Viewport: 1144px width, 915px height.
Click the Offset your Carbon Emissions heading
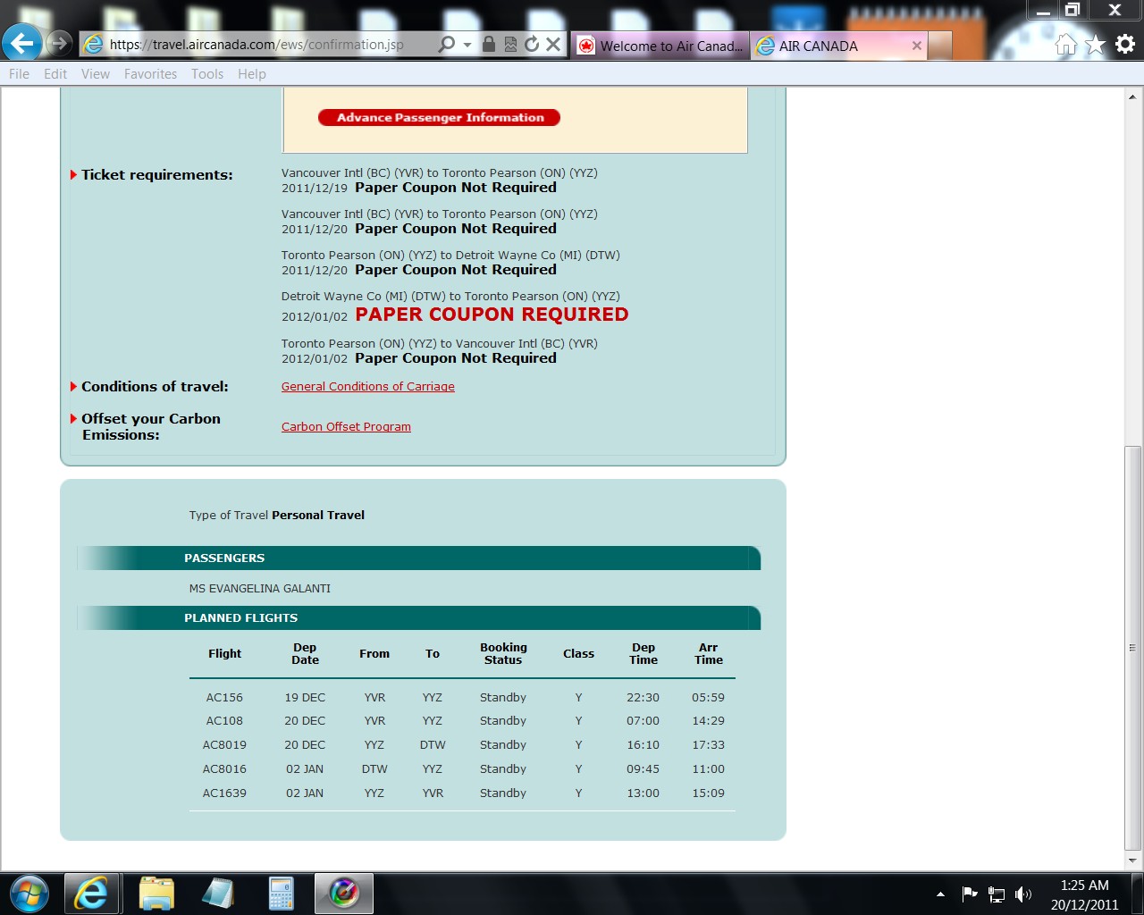[151, 427]
